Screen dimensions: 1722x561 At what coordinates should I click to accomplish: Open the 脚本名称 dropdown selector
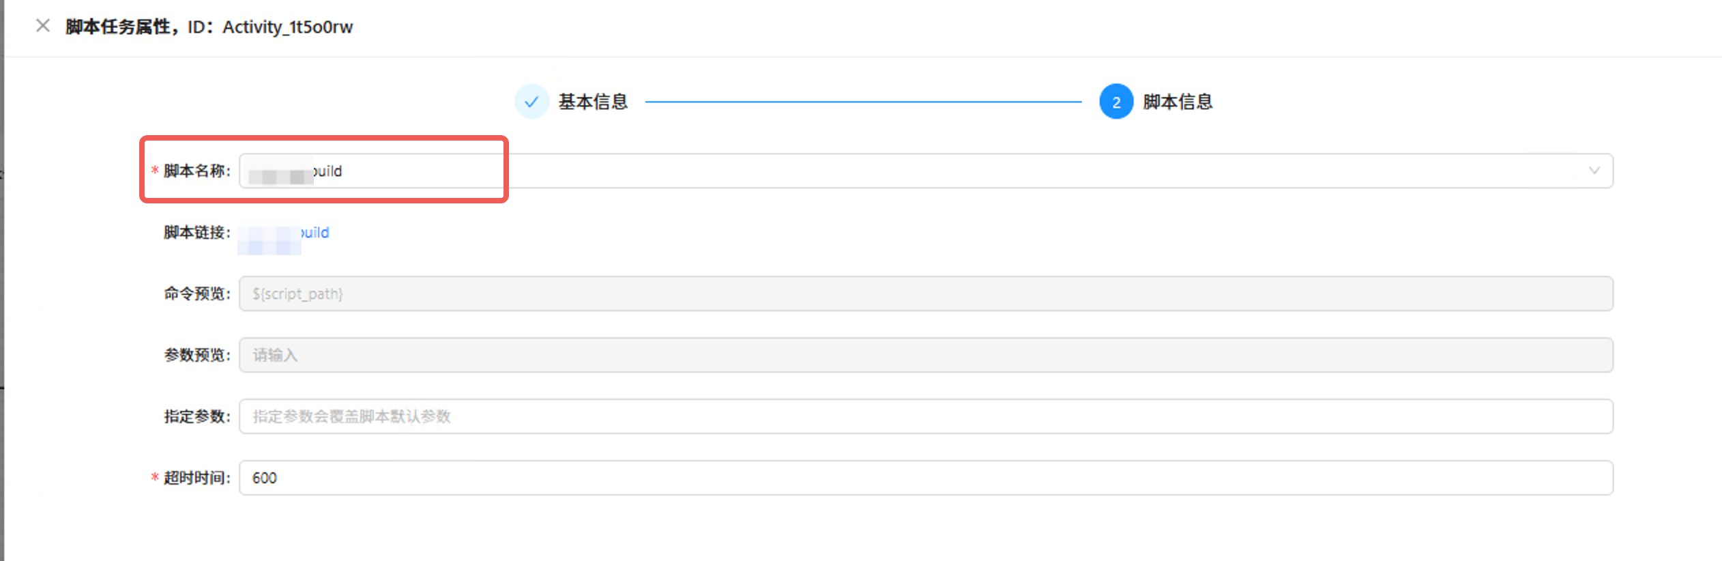926,171
